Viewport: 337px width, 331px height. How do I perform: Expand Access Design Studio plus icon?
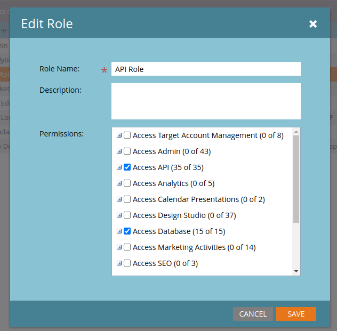coord(119,215)
